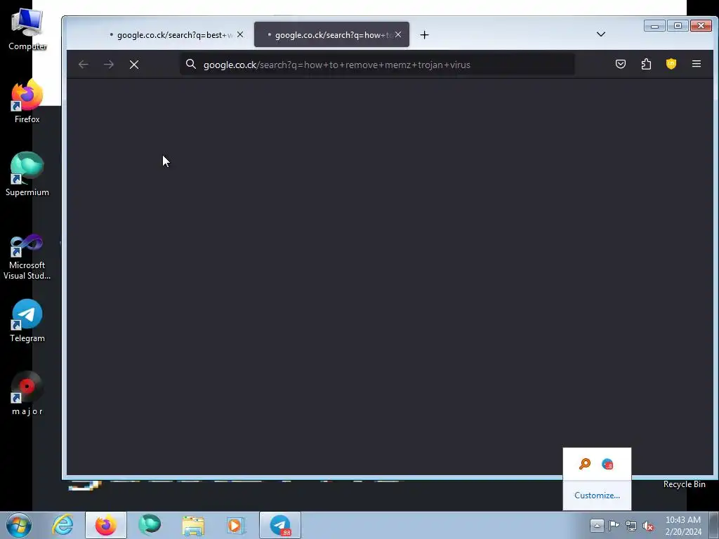Open the Computer desktop icon
This screenshot has width=719, height=539.
tap(27, 29)
